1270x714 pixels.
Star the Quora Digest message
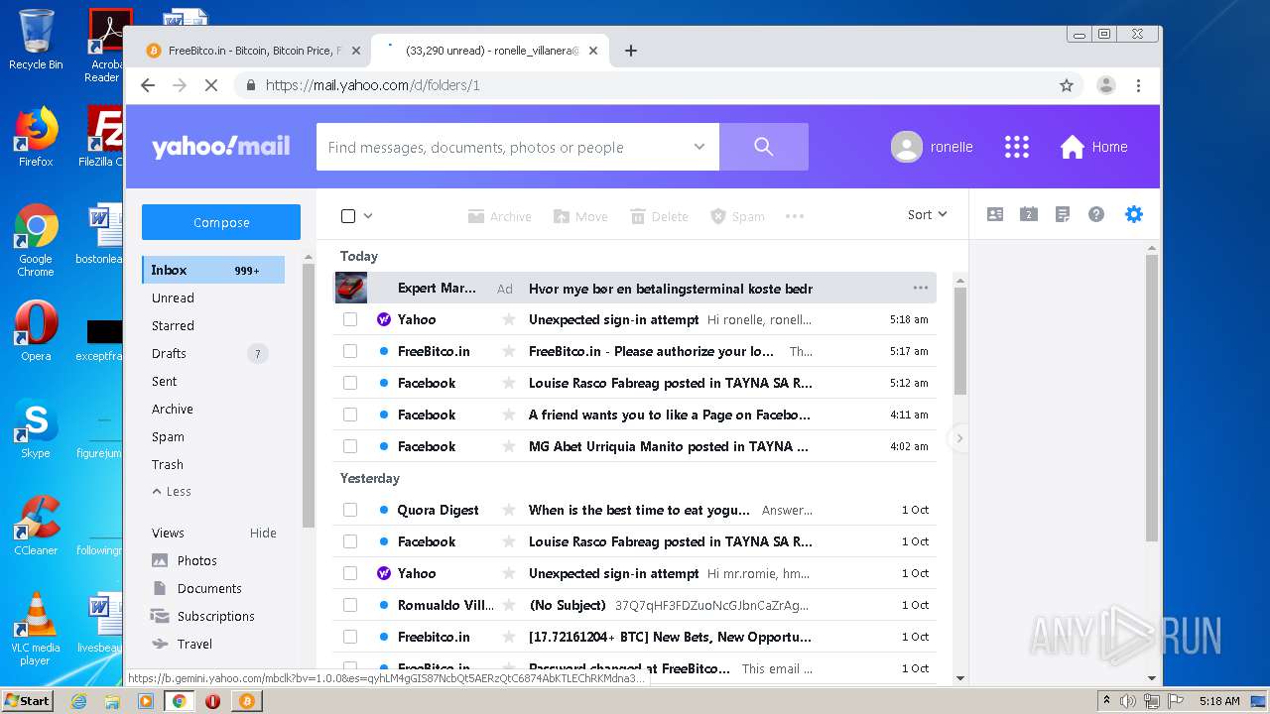[x=509, y=510]
